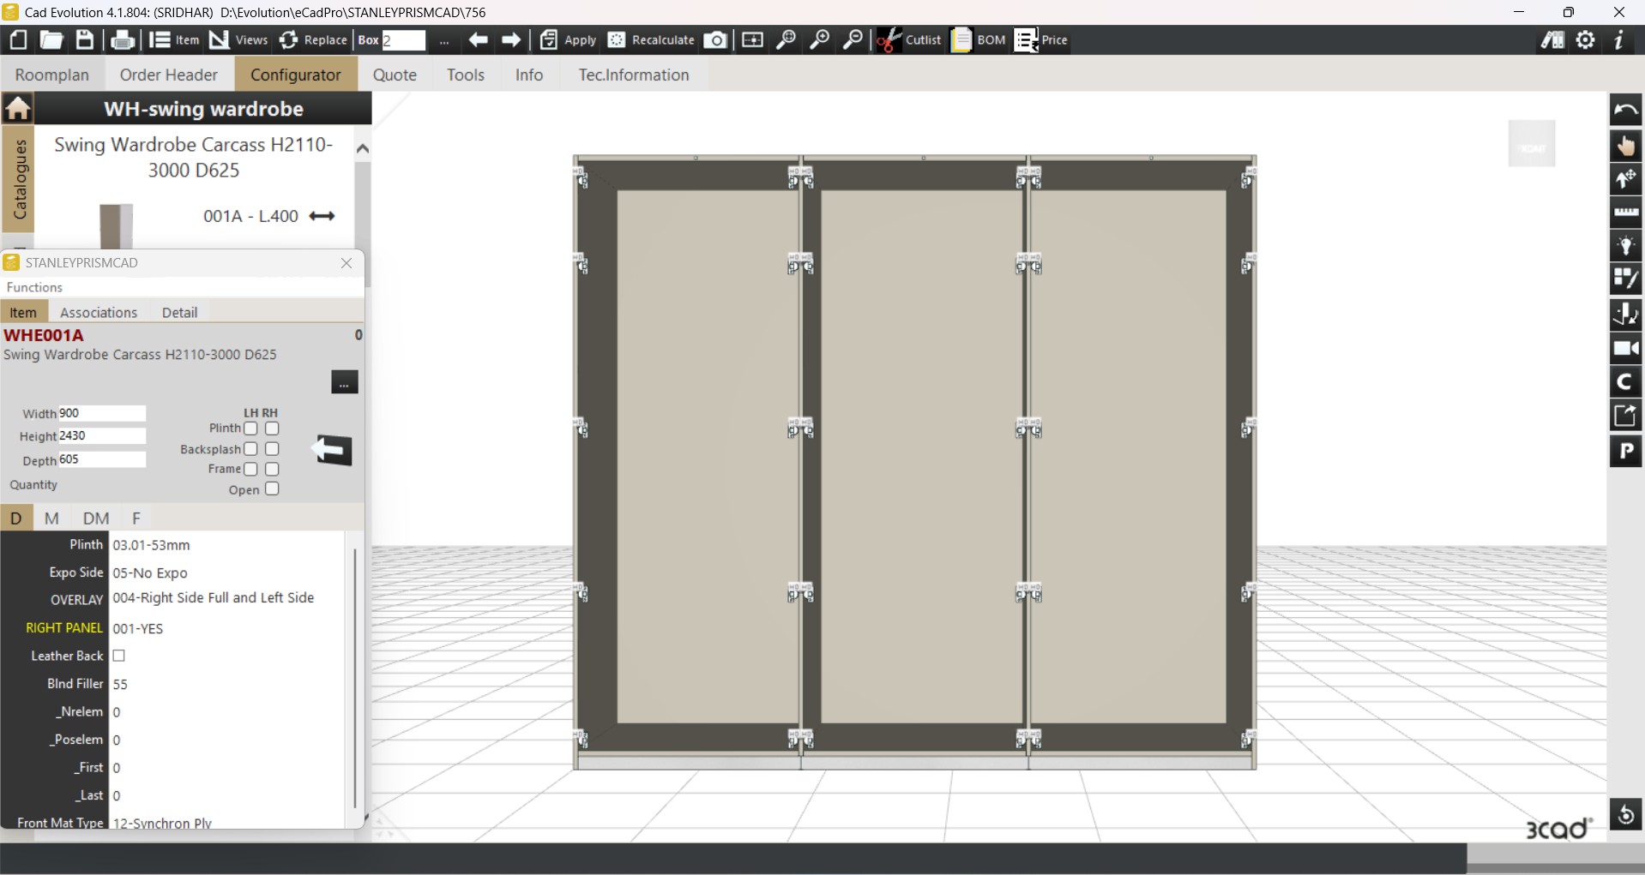
Task: Open the BOM document icon
Action: [x=962, y=40]
